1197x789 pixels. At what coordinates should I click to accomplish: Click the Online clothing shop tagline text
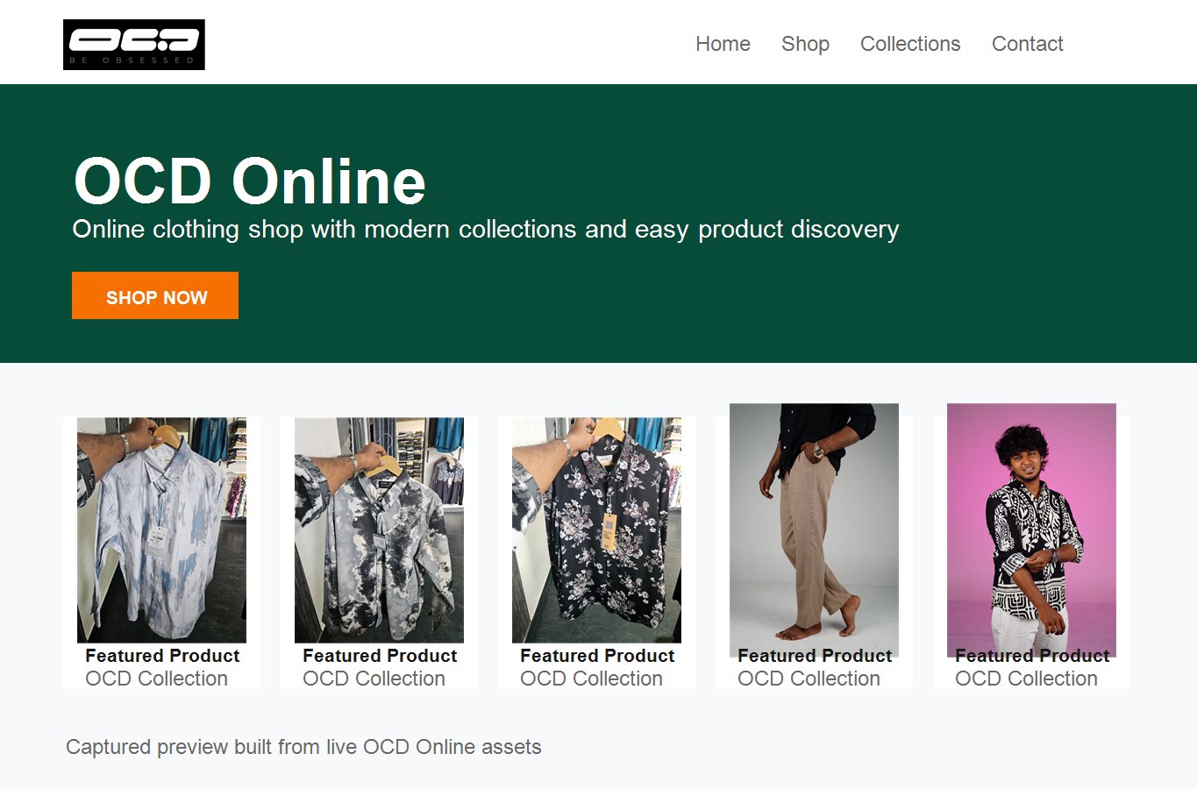coord(486,230)
